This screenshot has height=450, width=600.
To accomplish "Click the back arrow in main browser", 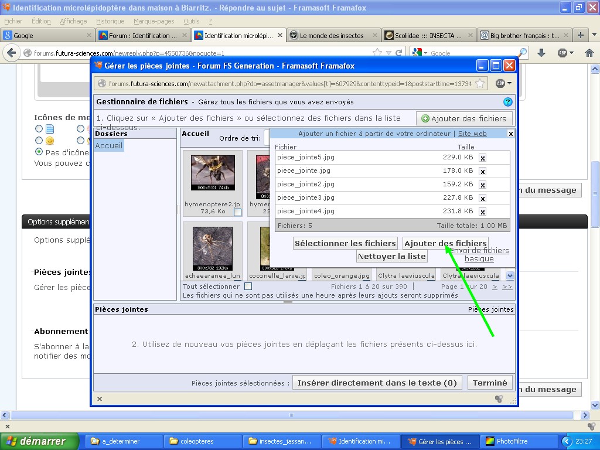I will (12, 52).
